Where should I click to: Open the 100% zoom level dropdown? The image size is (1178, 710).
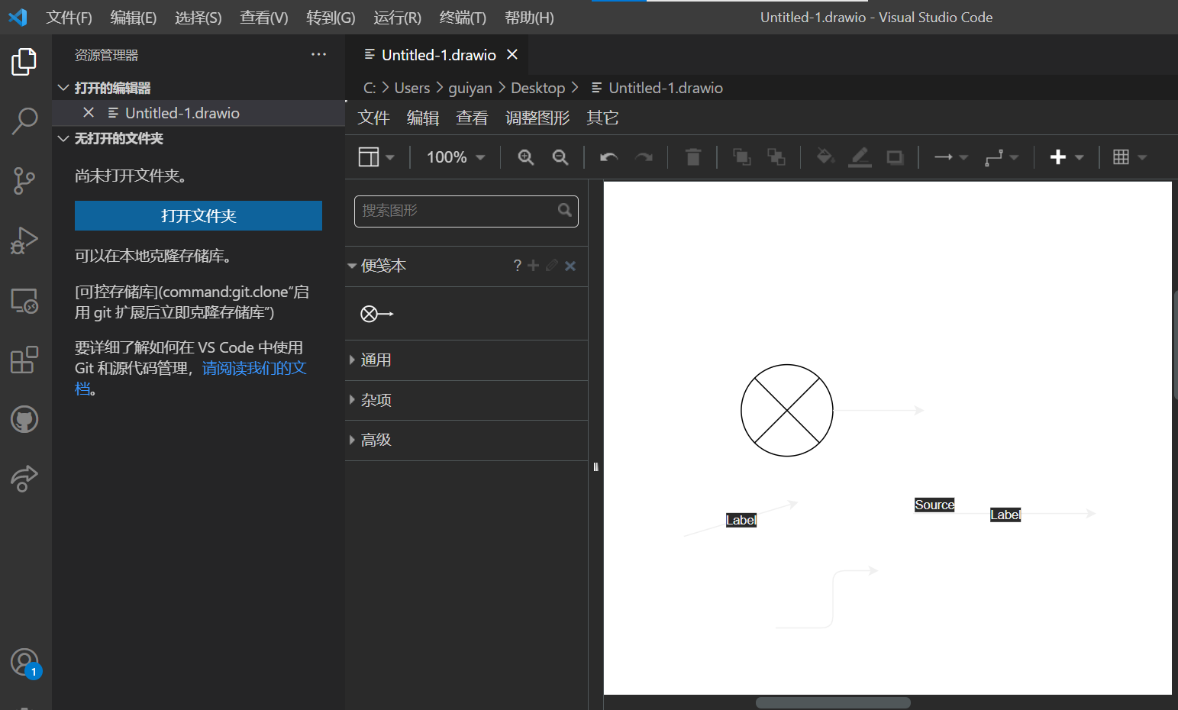coord(453,157)
